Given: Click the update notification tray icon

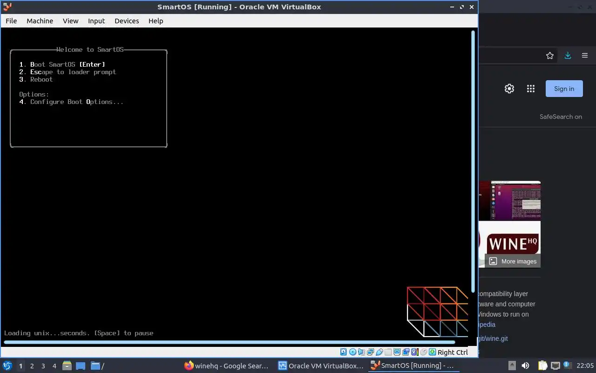Looking at the screenshot, I should (x=567, y=365).
